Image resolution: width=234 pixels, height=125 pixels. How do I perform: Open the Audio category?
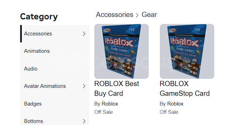coord(55,69)
